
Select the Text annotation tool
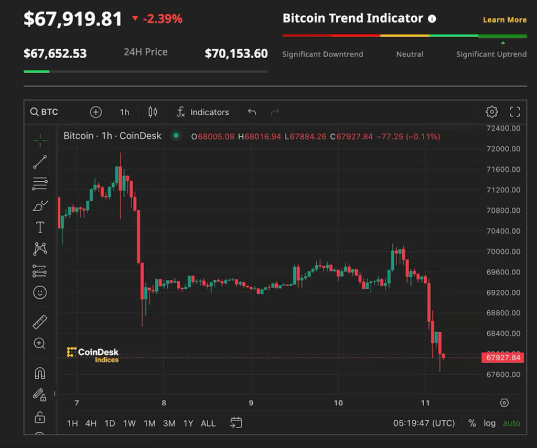[x=40, y=227]
